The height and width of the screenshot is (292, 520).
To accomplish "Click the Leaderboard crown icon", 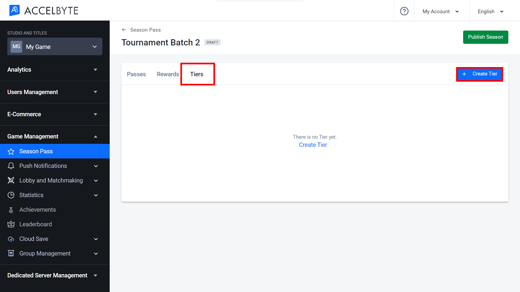I will pos(11,224).
